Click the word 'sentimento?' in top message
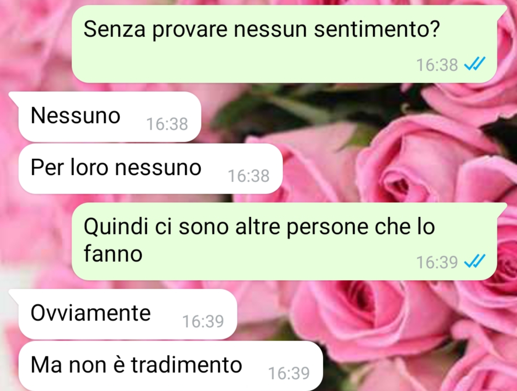Image resolution: width=517 pixels, height=391 pixels. coord(377,29)
